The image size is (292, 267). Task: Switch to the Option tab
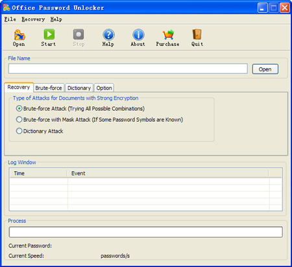point(104,88)
